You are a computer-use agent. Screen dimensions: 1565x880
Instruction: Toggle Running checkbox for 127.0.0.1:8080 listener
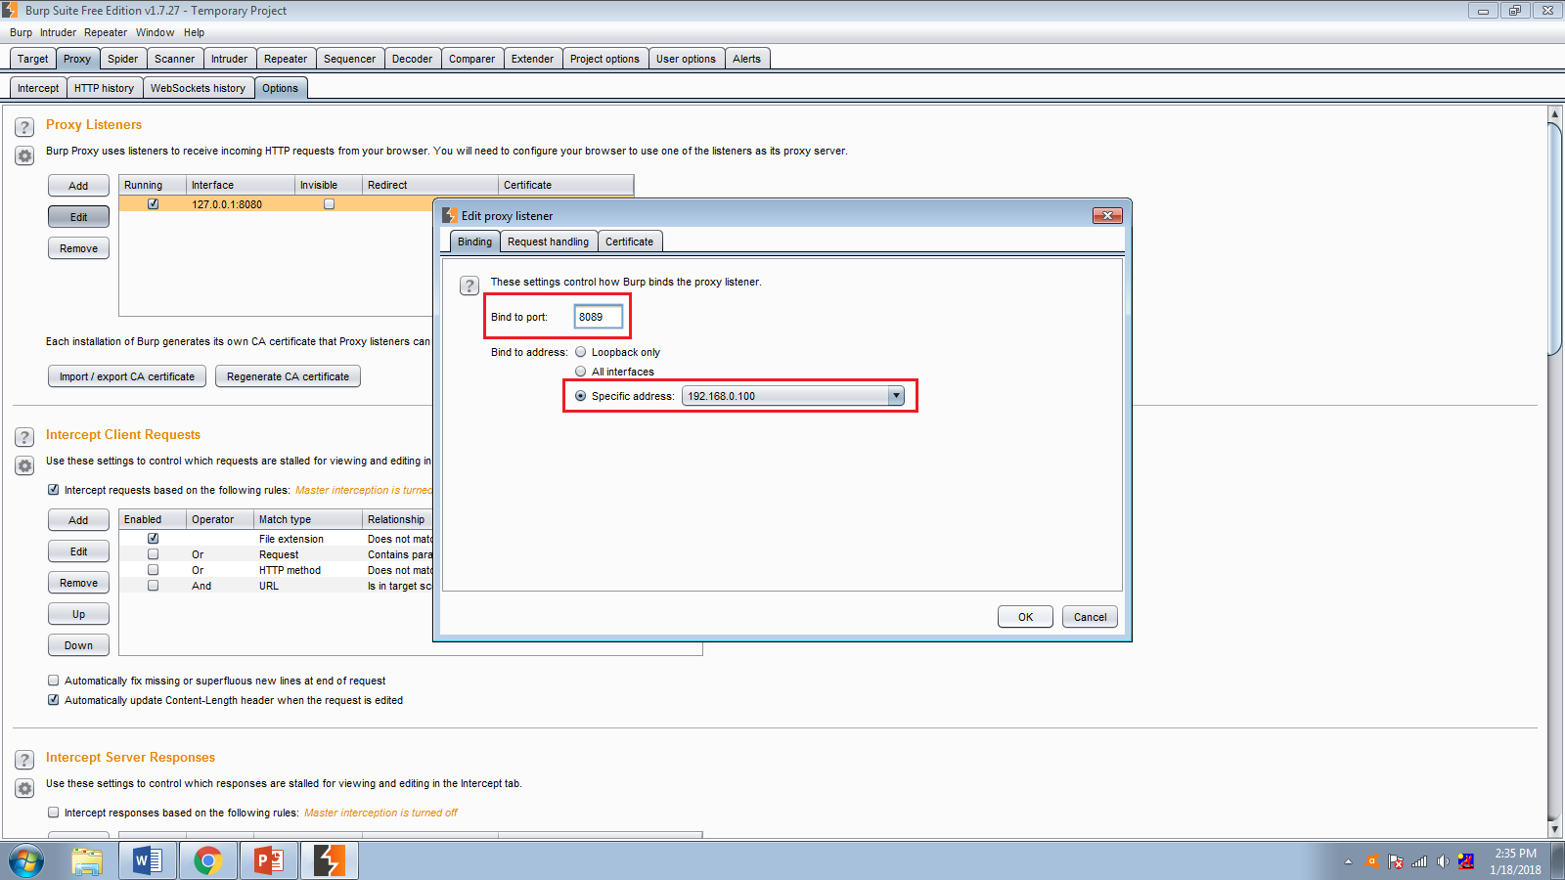click(x=154, y=204)
